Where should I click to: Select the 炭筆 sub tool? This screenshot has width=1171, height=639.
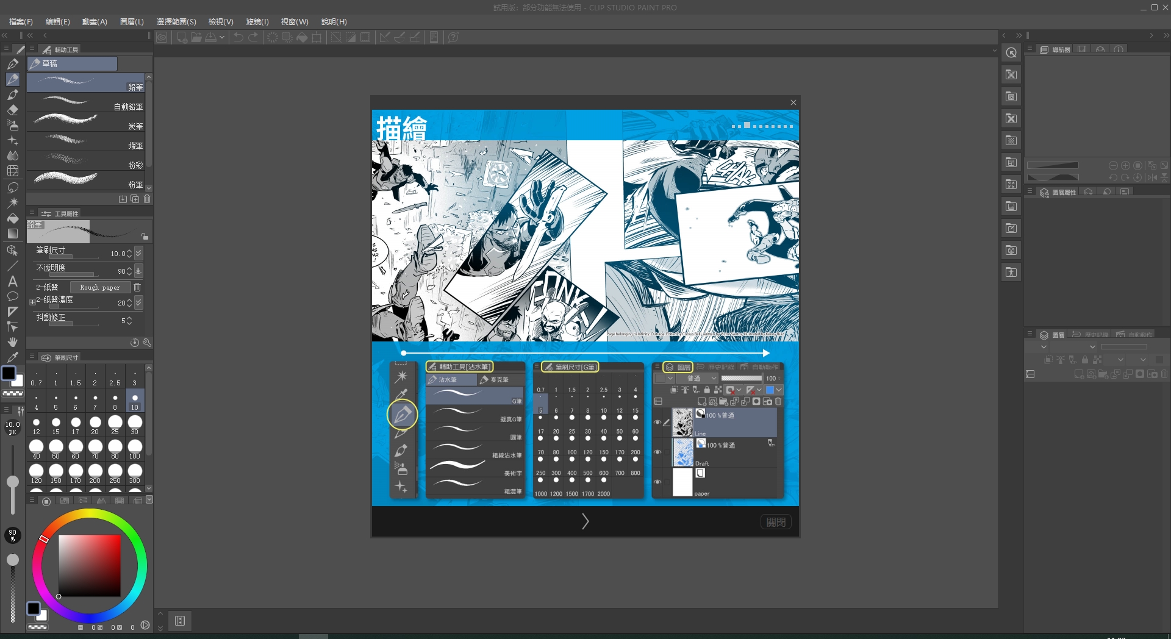click(85, 122)
